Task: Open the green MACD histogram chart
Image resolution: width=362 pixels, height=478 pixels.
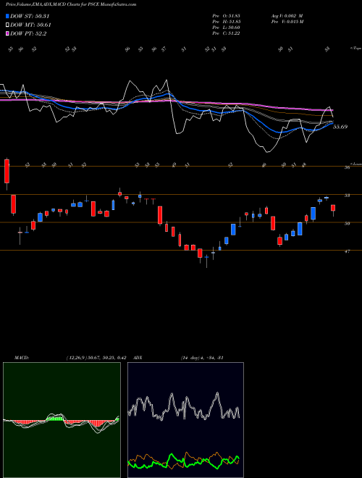Action: [x=62, y=420]
